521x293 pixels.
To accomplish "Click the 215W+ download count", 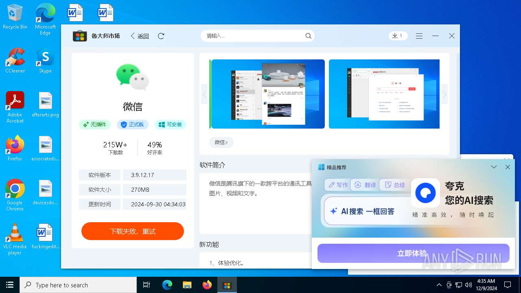I will 115,144.
